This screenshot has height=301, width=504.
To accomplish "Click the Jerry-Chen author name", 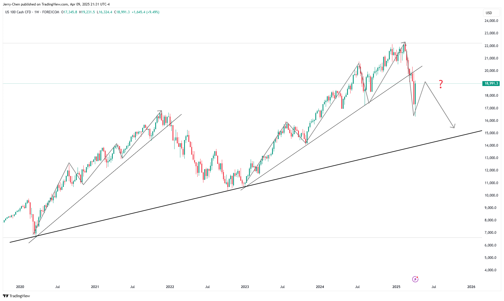I will pos(11,4).
